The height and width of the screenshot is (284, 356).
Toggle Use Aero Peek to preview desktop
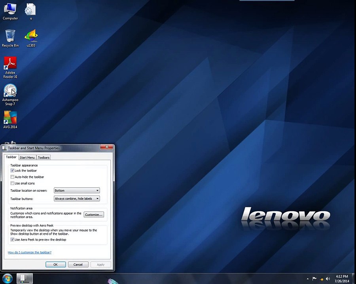(12, 239)
